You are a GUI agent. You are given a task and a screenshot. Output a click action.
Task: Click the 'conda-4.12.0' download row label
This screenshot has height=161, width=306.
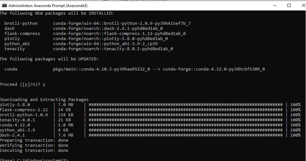pos(15,125)
